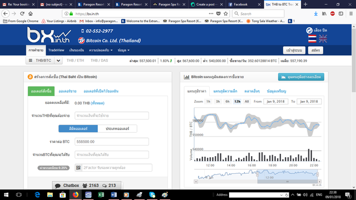Expand the ความปลอดภัย nav dropdown
Viewport: 356px width, 200px height.
click(101, 50)
